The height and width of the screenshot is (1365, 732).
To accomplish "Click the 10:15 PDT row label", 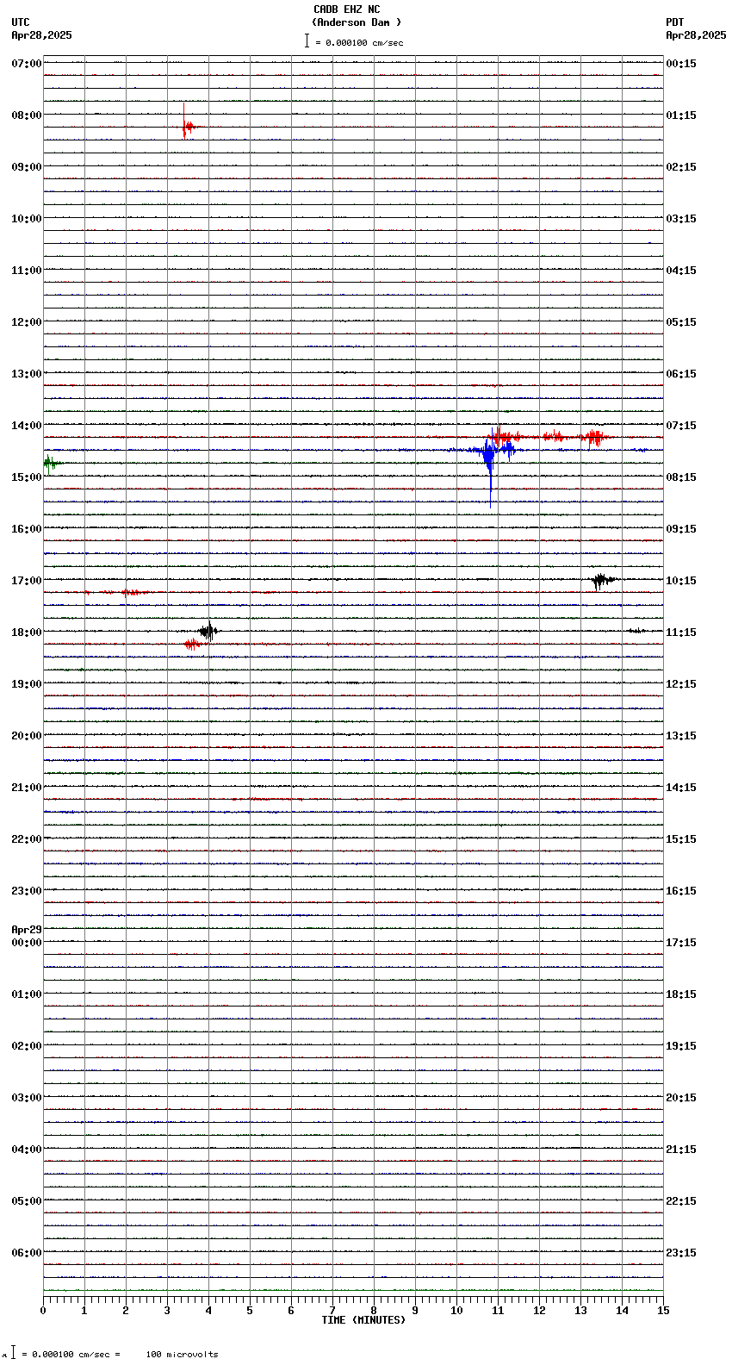I will [681, 581].
